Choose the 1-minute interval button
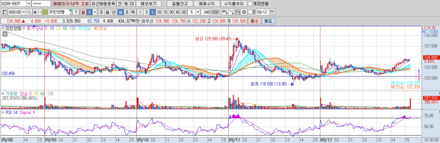This screenshot has width=440, height=143. pos(140,12)
